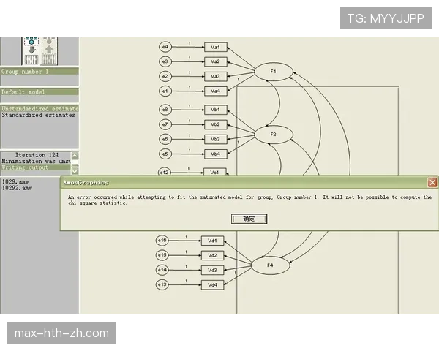Select the F4 latent variable ellipse
This screenshot has height=351, width=439.
[271, 265]
